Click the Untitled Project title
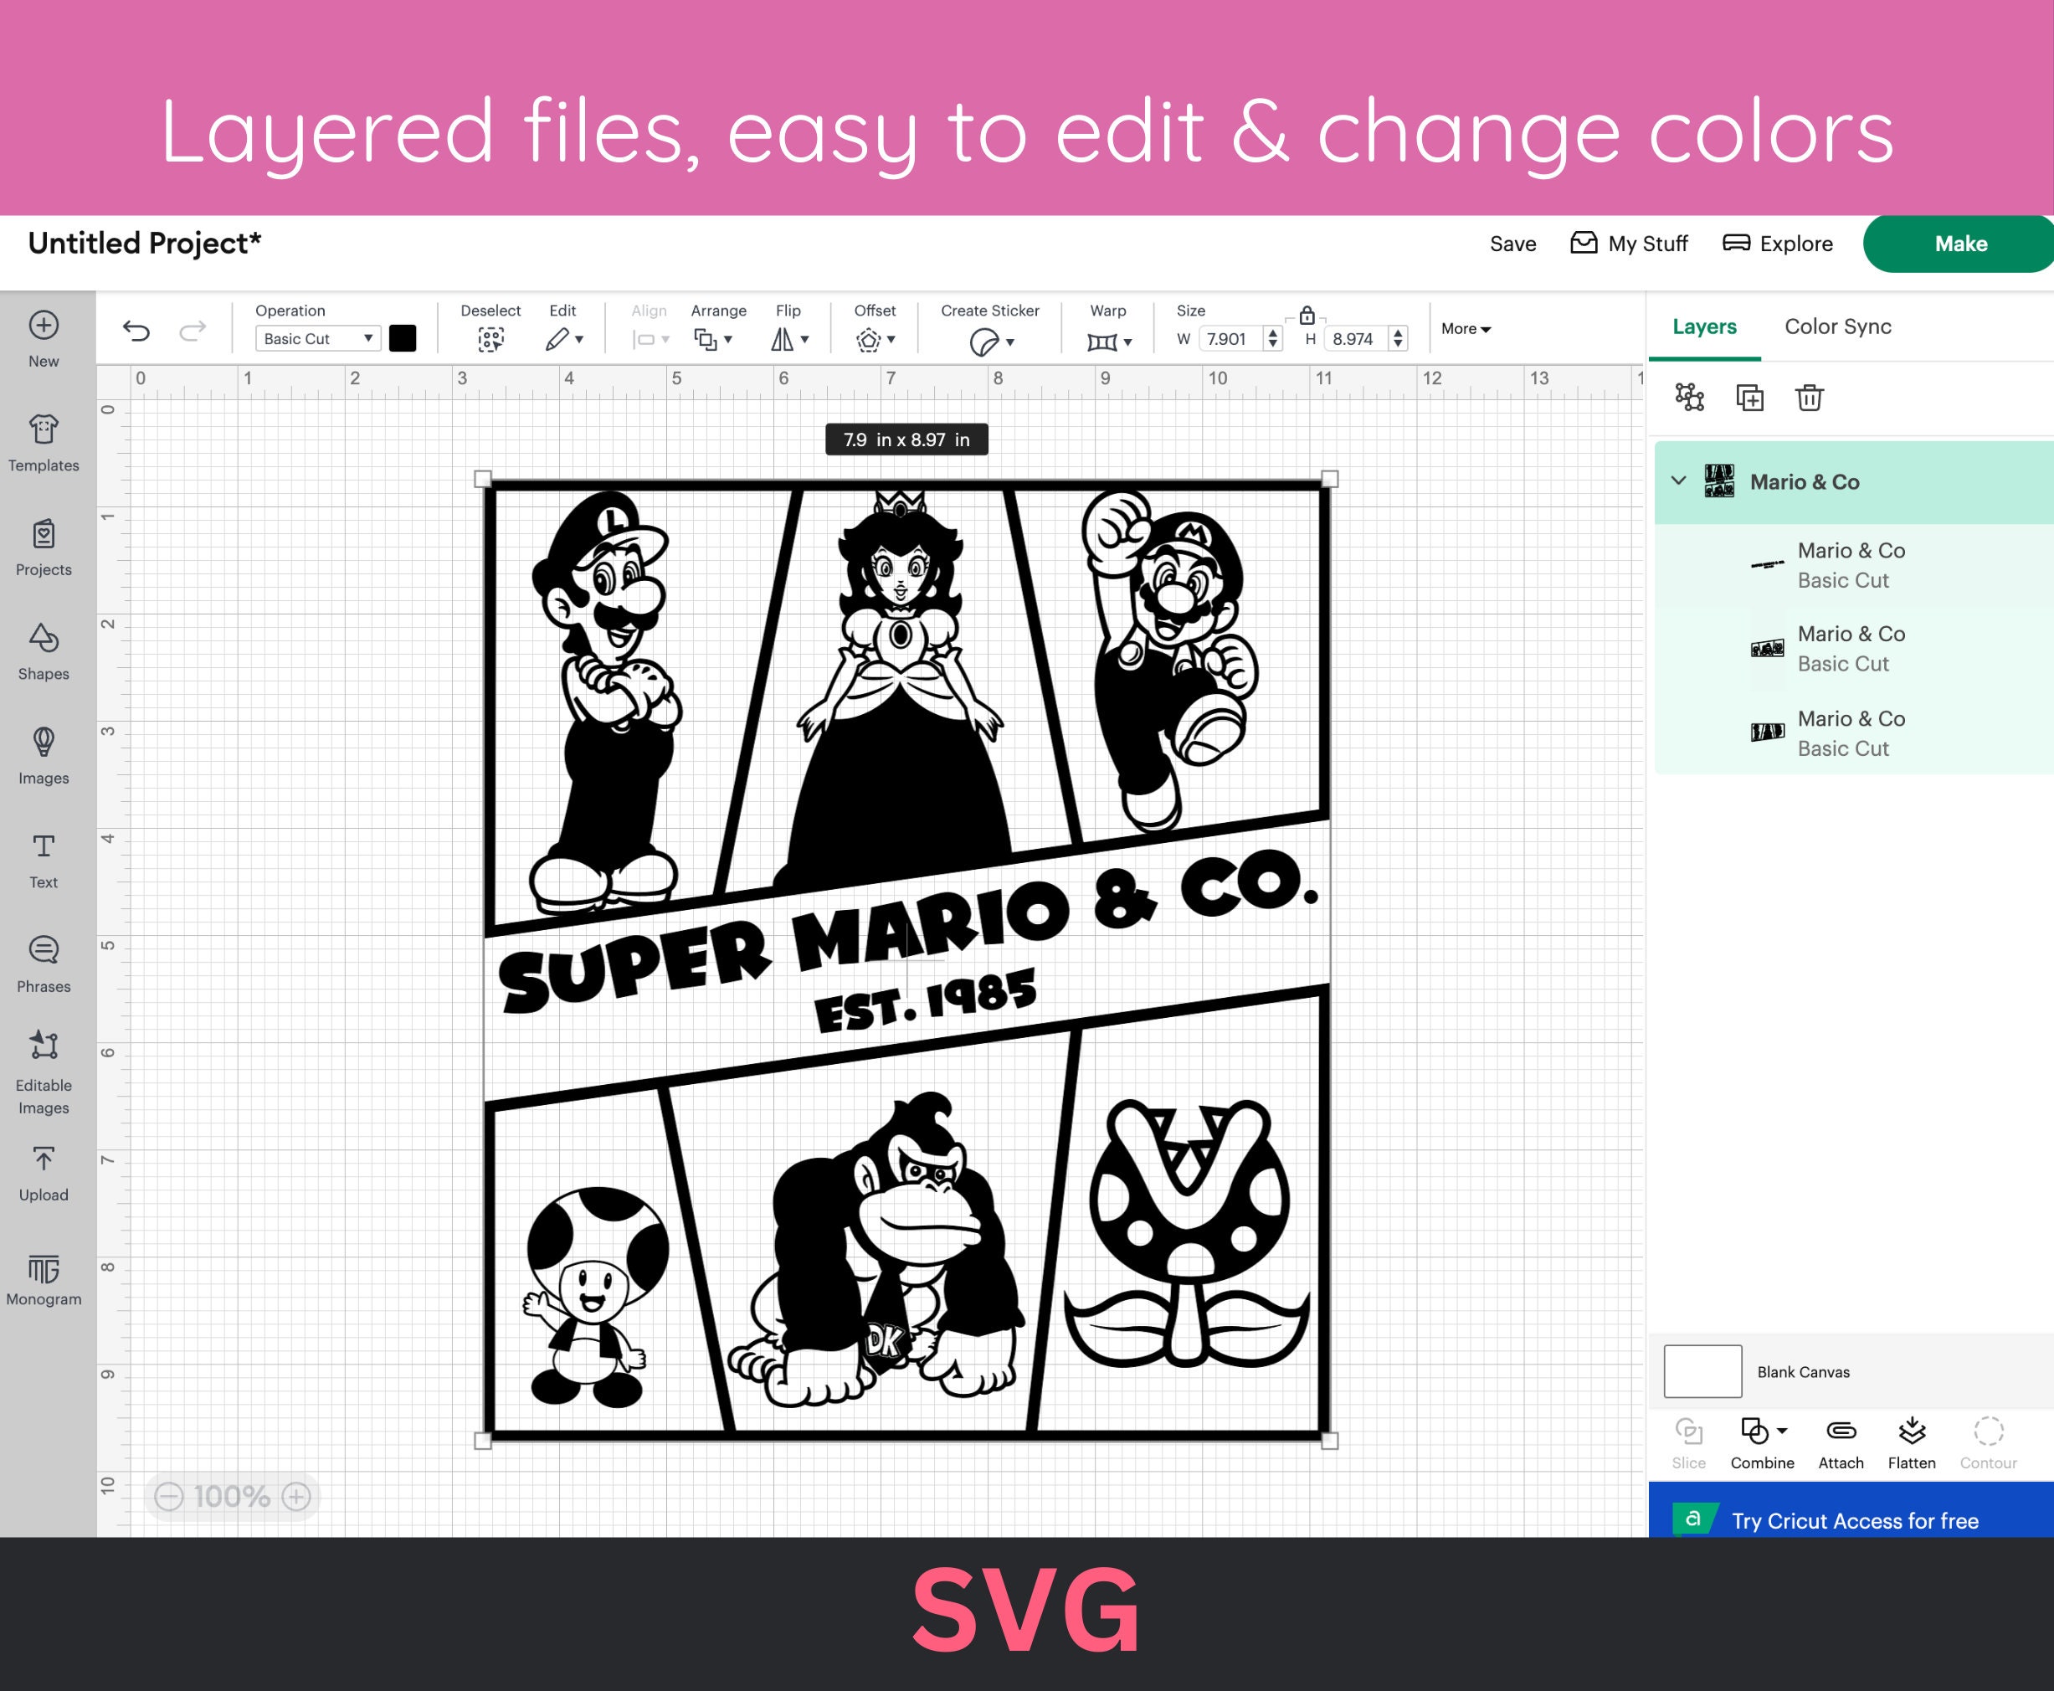The width and height of the screenshot is (2054, 1691). pos(144,244)
